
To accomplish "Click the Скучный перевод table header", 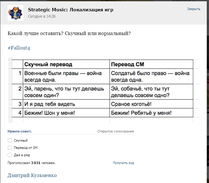I will coord(66,64).
